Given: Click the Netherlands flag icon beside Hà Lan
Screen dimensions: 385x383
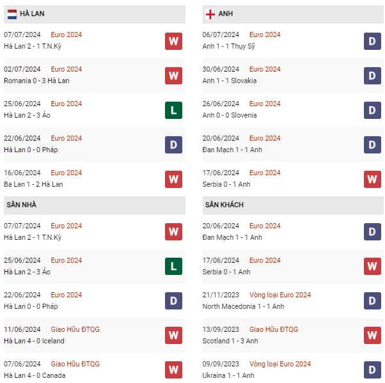Looking at the screenshot, I should pyautogui.click(x=12, y=14).
